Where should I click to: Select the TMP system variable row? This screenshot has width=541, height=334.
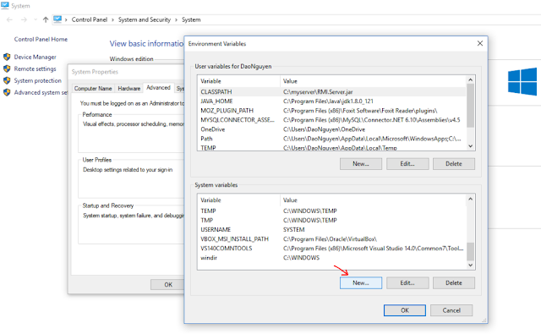[x=332, y=220]
